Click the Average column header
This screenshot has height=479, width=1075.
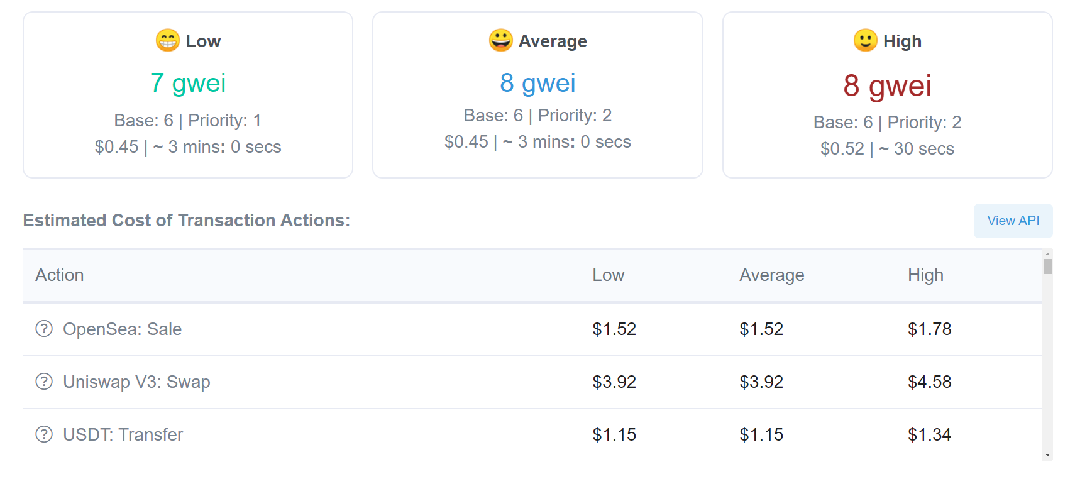[771, 275]
